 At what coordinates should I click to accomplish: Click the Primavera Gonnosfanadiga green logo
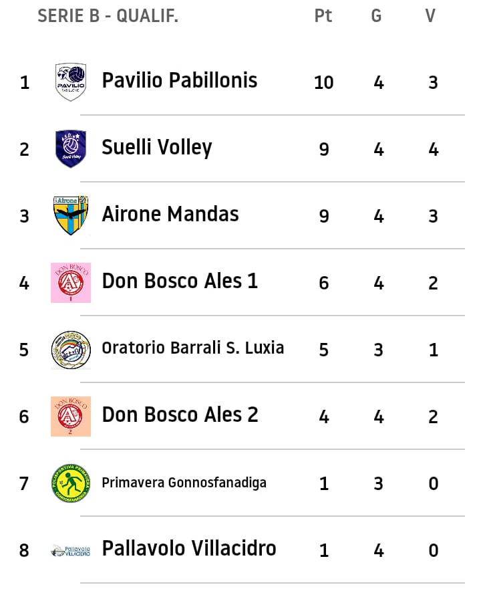71,483
